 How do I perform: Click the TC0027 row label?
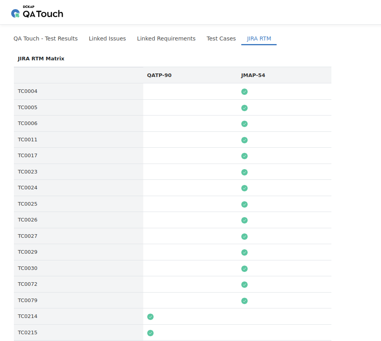pos(27,236)
